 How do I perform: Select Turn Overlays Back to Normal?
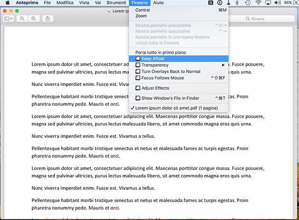pos(179,72)
